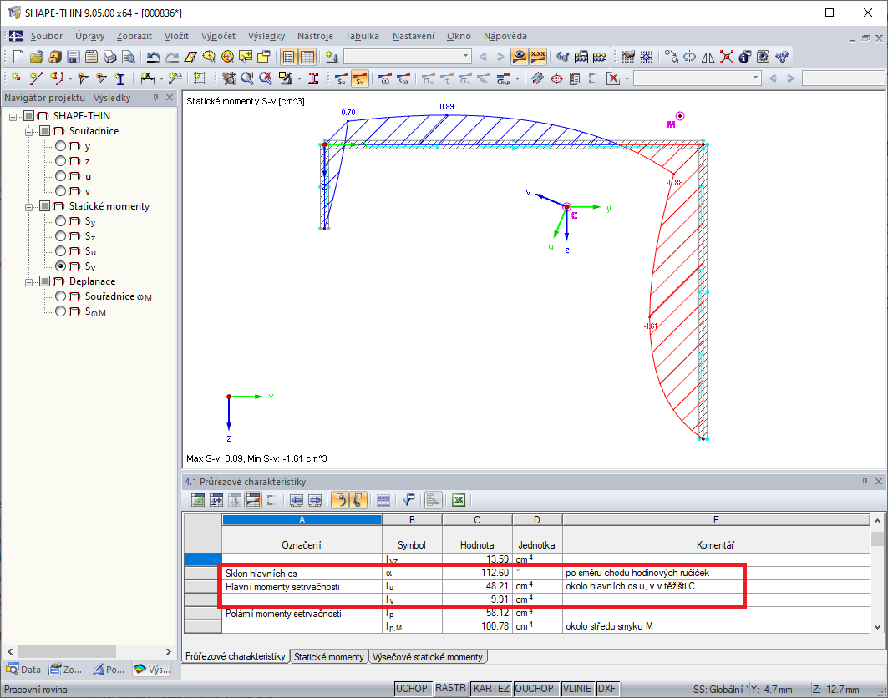Switch to the Data navigator tab
888x698 pixels.
(x=23, y=669)
